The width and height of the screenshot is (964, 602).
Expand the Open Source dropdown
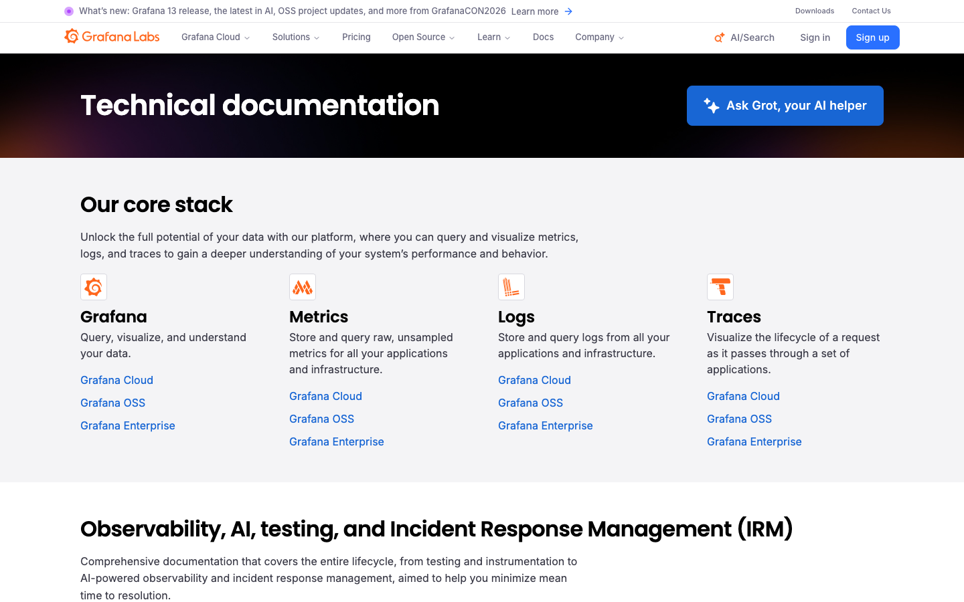tap(423, 37)
